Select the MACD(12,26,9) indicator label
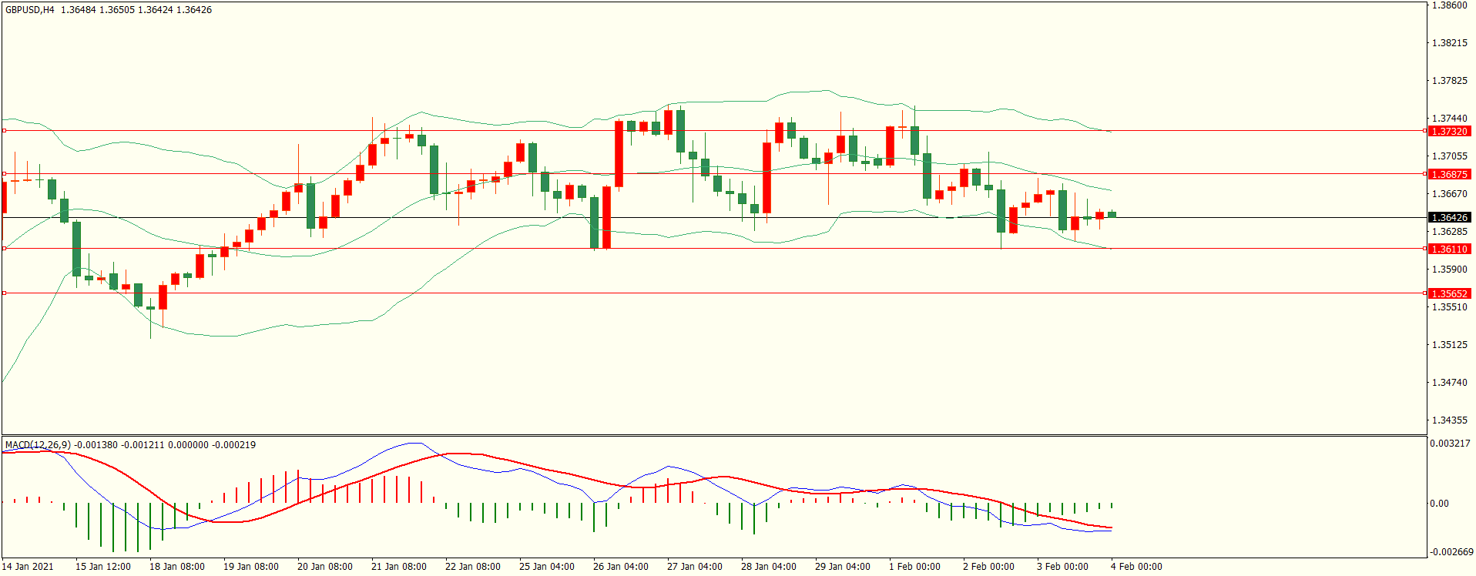This screenshot has height=576, width=1476. click(38, 445)
